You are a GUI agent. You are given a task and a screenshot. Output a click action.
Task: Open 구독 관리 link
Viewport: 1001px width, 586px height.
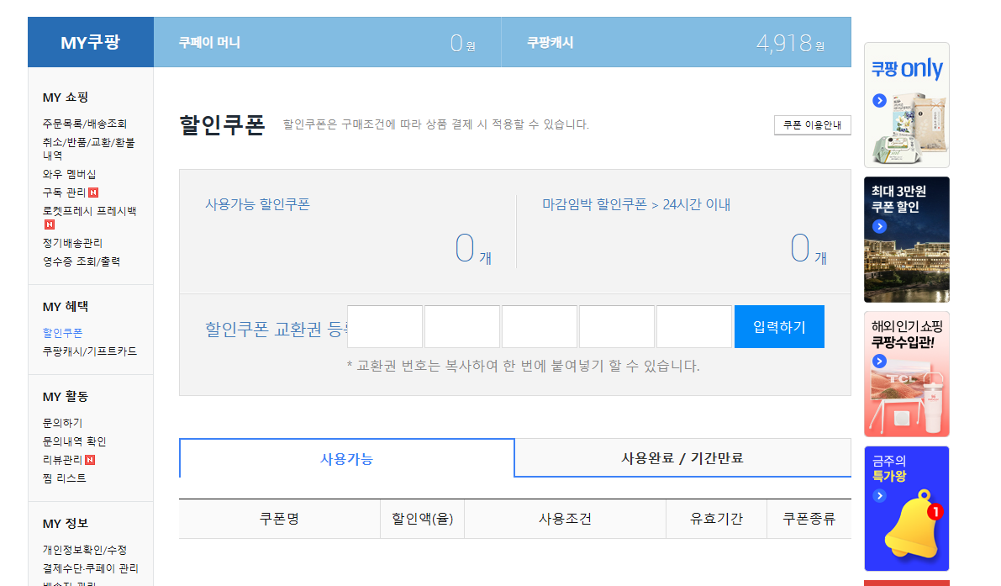click(64, 193)
